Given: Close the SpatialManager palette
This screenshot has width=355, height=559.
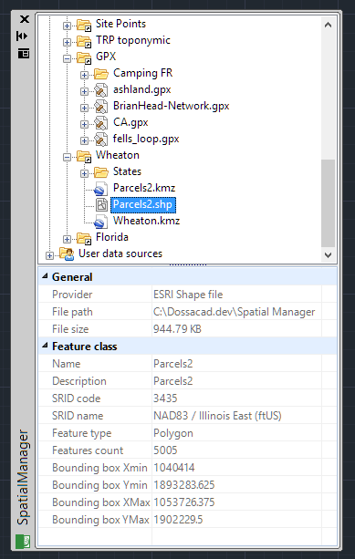Looking at the screenshot, I should (24, 19).
